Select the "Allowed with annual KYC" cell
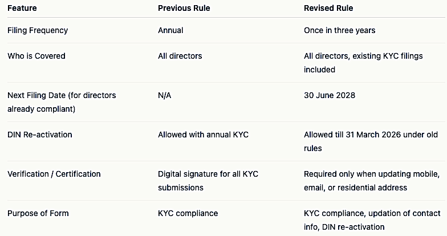The height and width of the screenshot is (236, 447). tap(204, 135)
